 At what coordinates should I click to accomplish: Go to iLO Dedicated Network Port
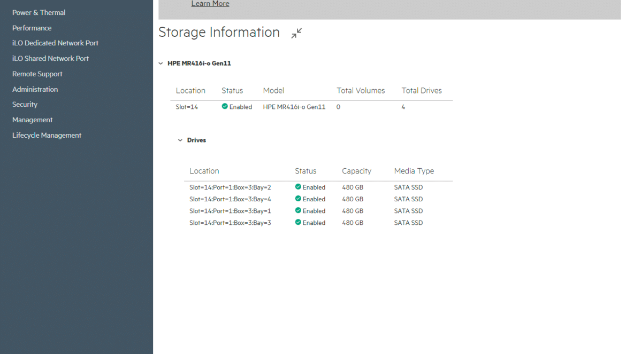click(x=55, y=43)
